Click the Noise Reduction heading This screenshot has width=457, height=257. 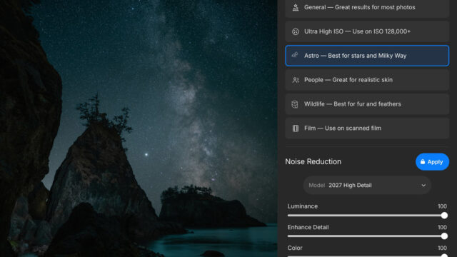click(313, 162)
